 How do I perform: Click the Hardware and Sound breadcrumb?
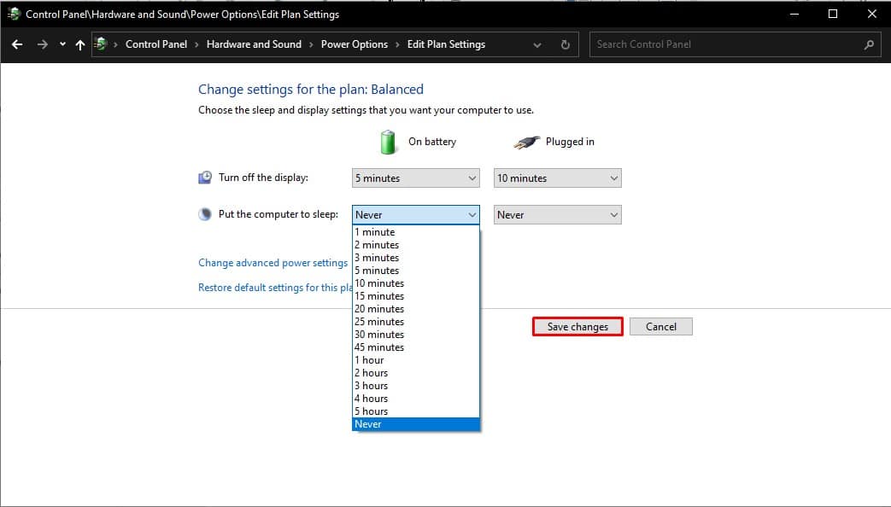tap(254, 44)
